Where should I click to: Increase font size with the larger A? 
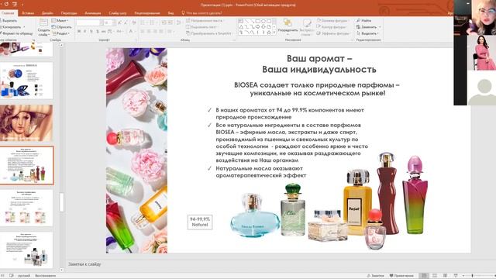119,22
